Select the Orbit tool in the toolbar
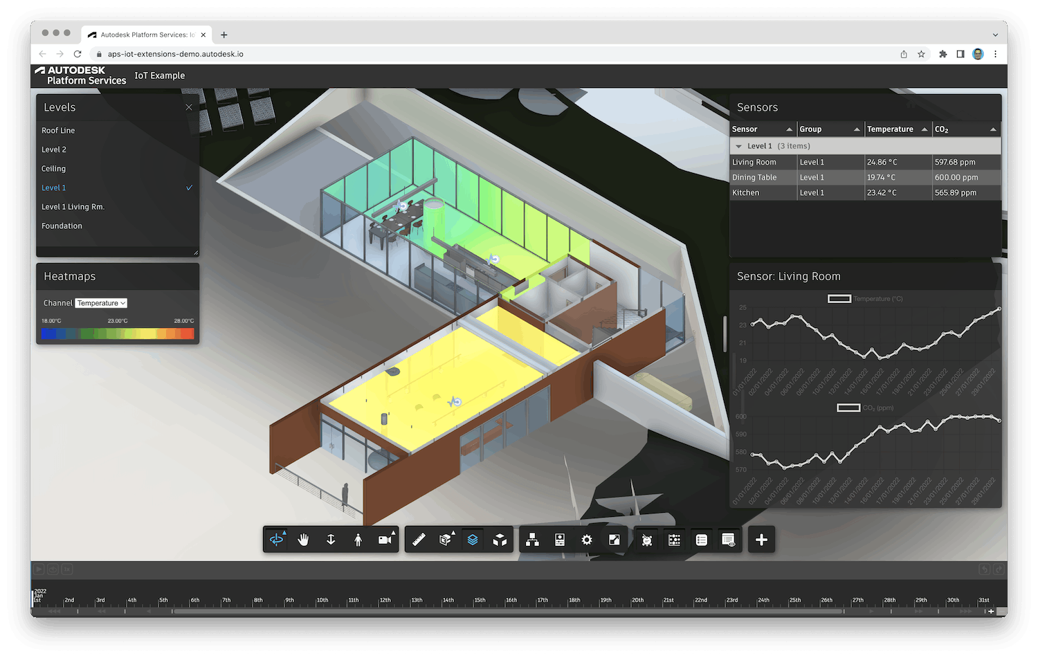 click(x=275, y=540)
